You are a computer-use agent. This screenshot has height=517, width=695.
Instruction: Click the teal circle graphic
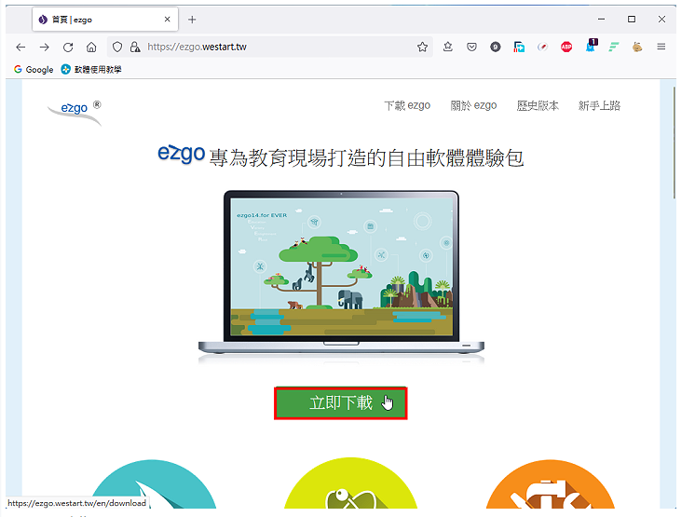[154, 484]
